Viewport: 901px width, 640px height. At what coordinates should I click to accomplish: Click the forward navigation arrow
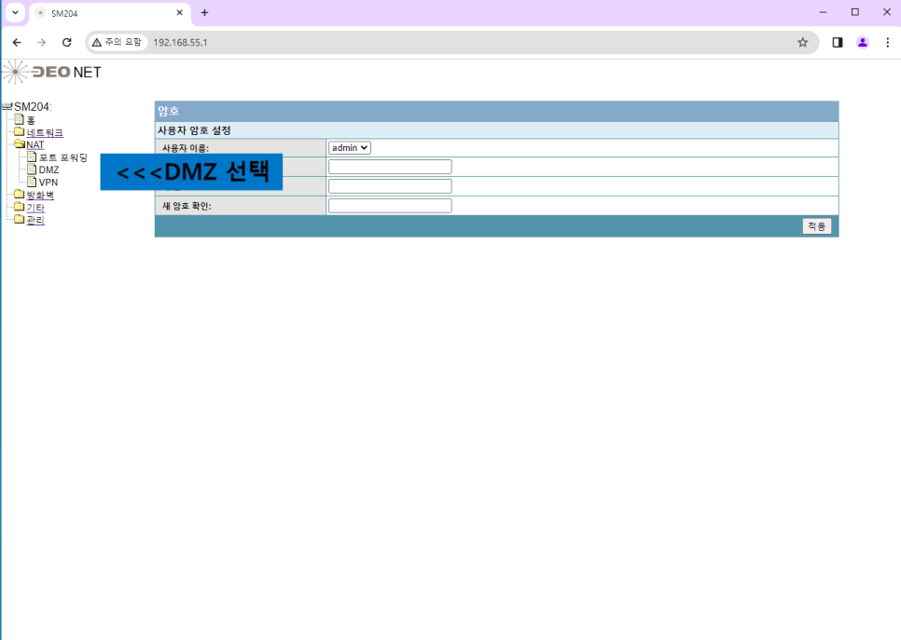click(41, 43)
